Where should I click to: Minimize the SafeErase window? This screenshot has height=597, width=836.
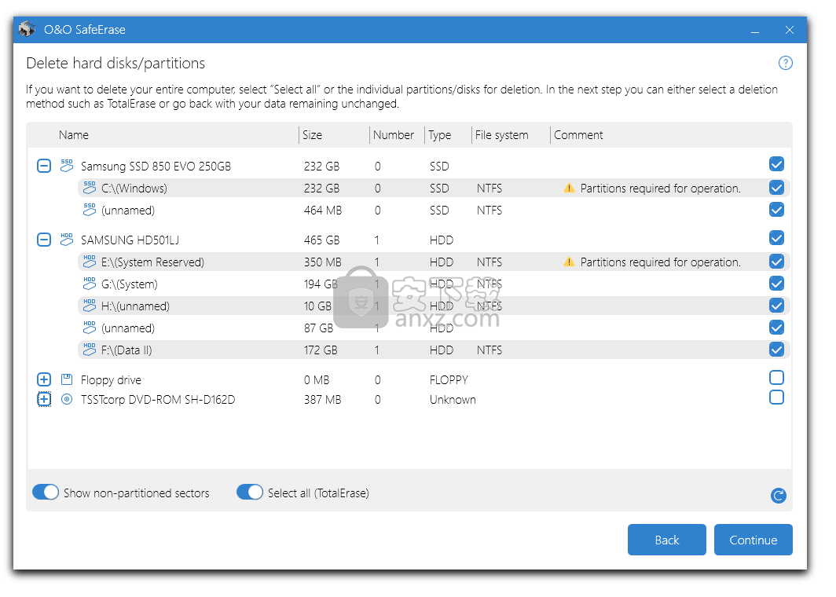(755, 31)
